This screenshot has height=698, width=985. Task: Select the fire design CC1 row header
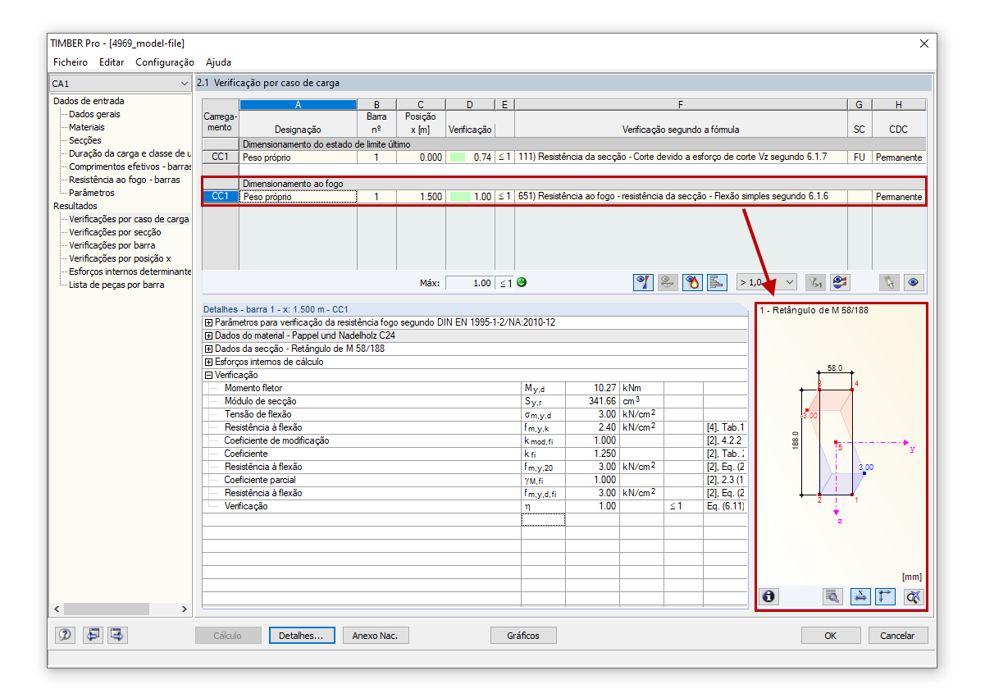(221, 197)
